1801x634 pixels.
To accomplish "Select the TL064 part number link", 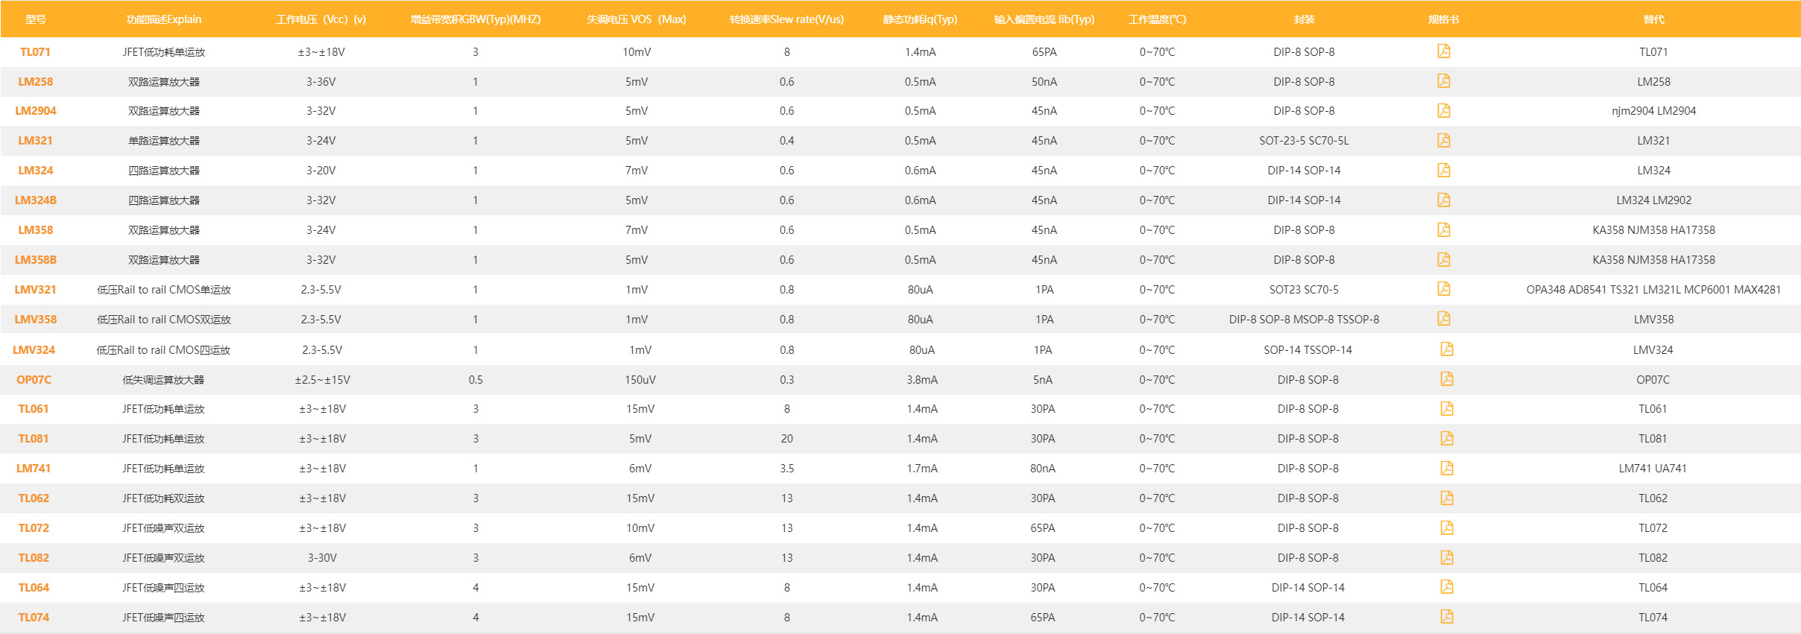I will [x=34, y=588].
